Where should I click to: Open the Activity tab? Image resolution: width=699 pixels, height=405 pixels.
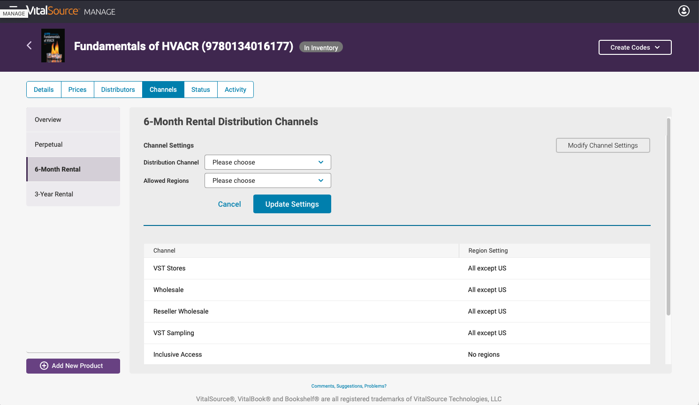tap(236, 90)
